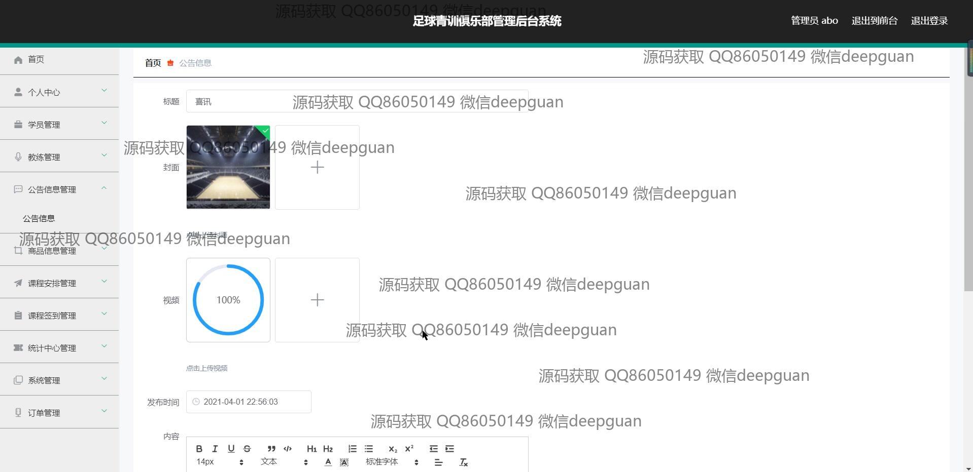Viewport: 973px width, 472px height.
Task: Focus the 标题 title input field
Action: click(357, 101)
